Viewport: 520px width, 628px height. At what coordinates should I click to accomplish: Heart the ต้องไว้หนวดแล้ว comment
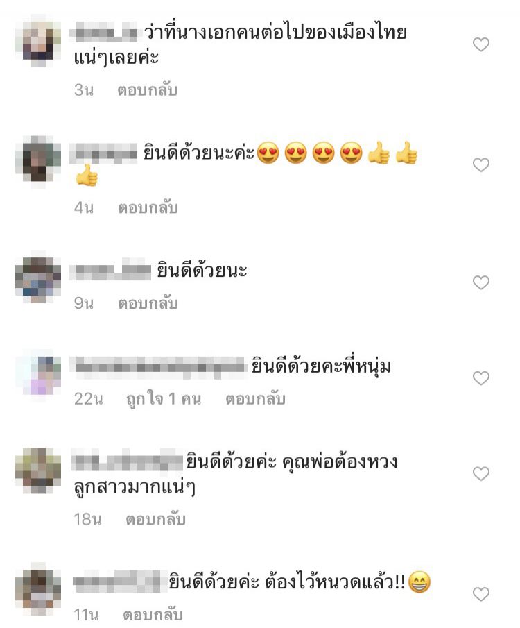[480, 594]
